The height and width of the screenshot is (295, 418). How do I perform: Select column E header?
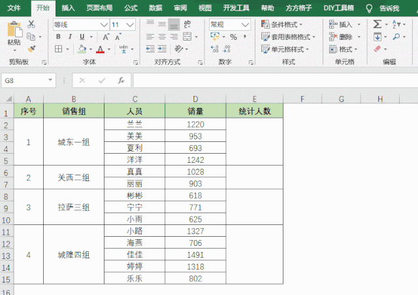[254, 99]
